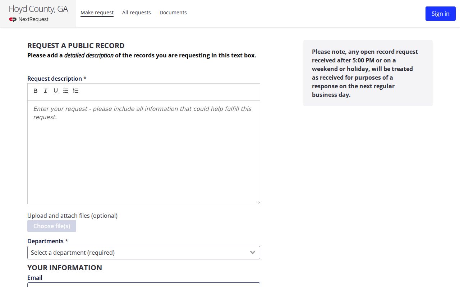This screenshot has height=287, width=460.
Task: Click the NextRequest logo icon
Action: (13, 19)
